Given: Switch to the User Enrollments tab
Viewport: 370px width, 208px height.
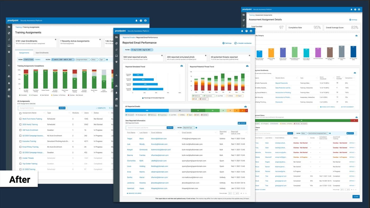Looking at the screenshot, I should coord(42,53).
